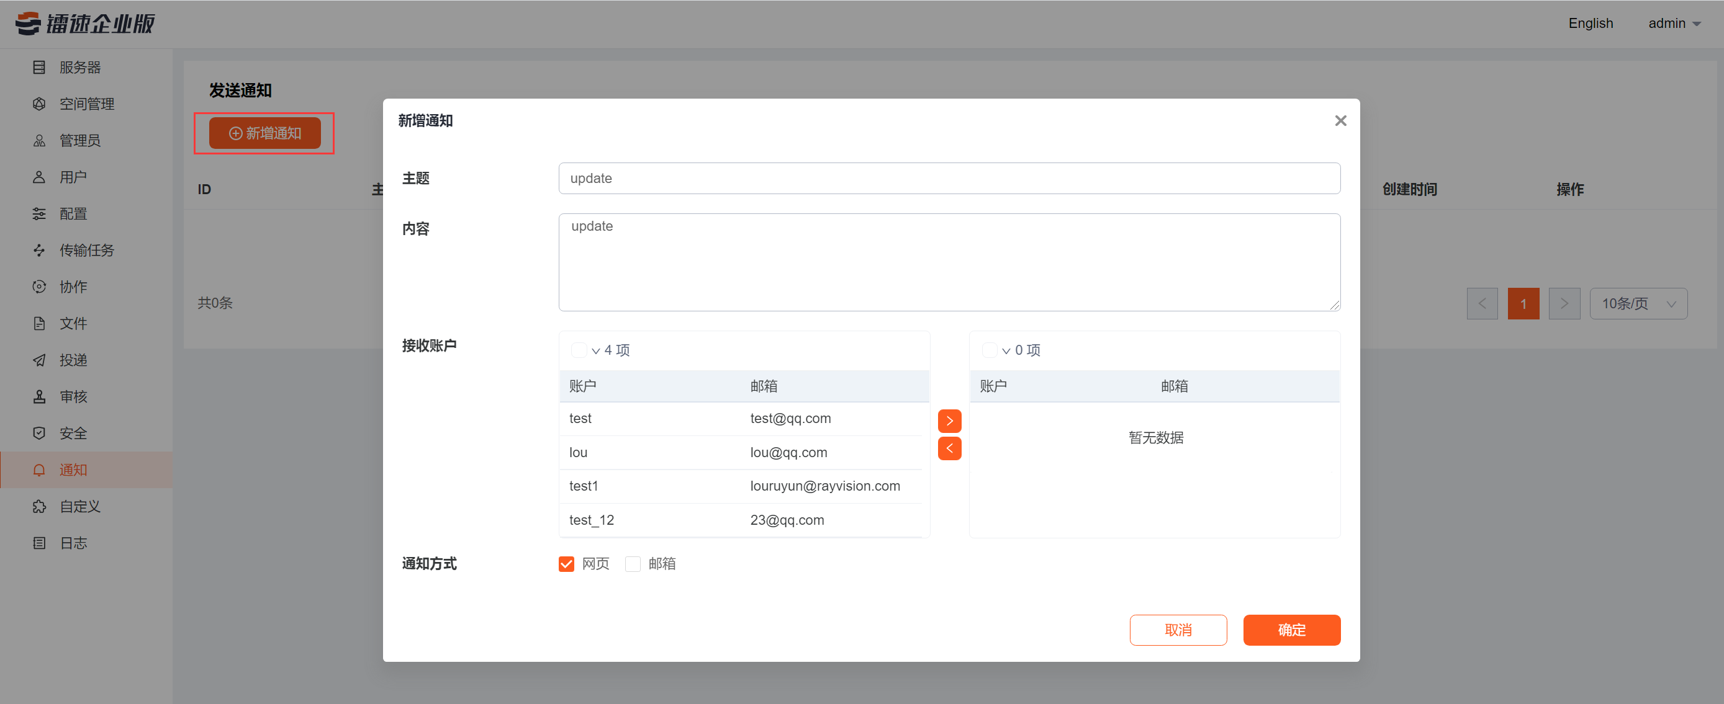Click the 确定 confirm button
This screenshot has width=1724, height=704.
click(x=1291, y=630)
